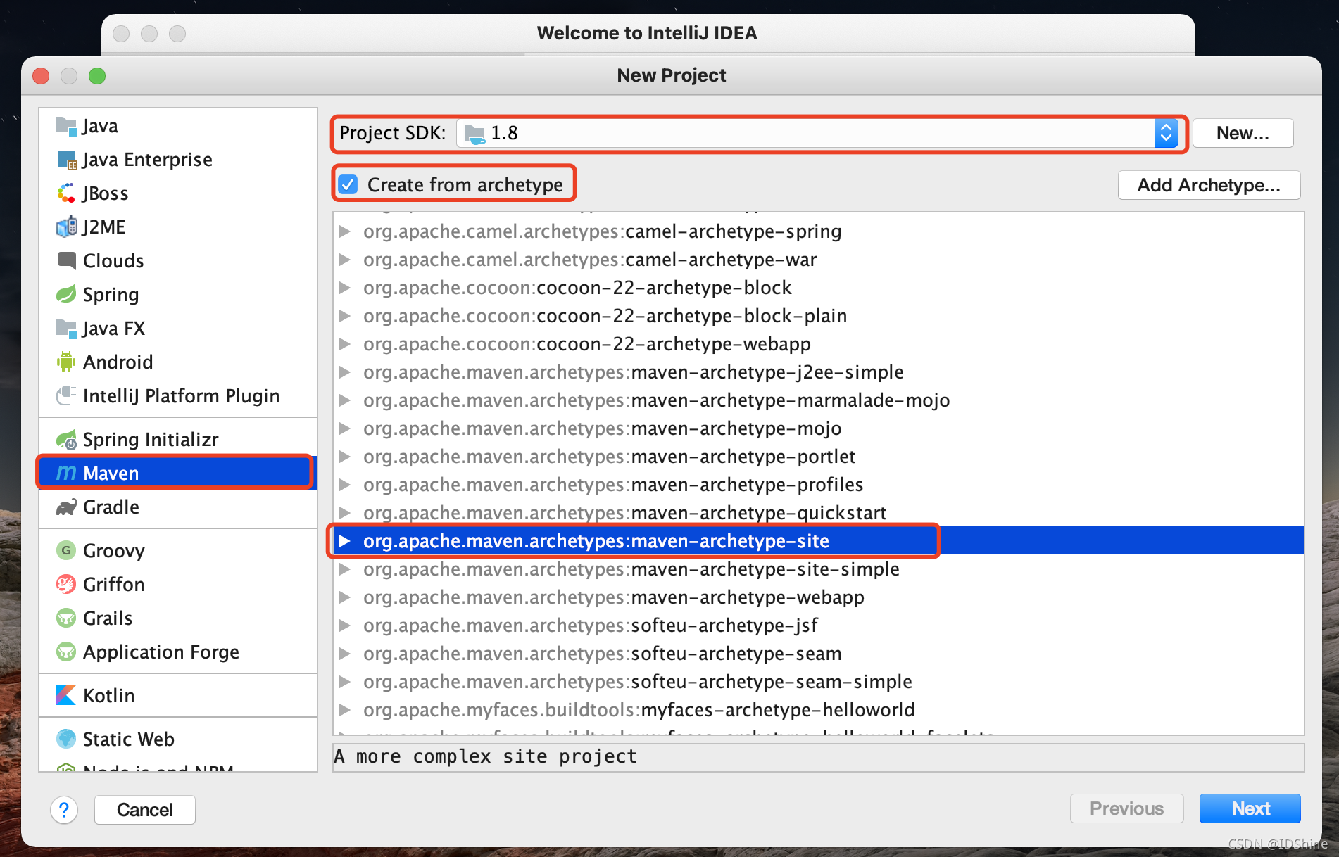The image size is (1339, 857).
Task: Expand maven-archetype-j2ee-simple arrow
Action: tap(345, 372)
